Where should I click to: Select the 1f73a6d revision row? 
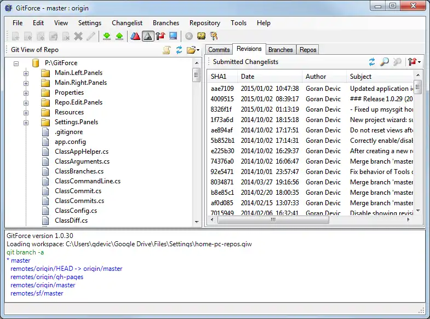click(310, 120)
